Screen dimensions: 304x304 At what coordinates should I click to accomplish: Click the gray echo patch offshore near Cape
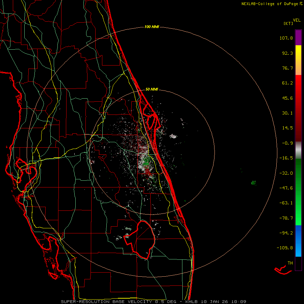173,136
